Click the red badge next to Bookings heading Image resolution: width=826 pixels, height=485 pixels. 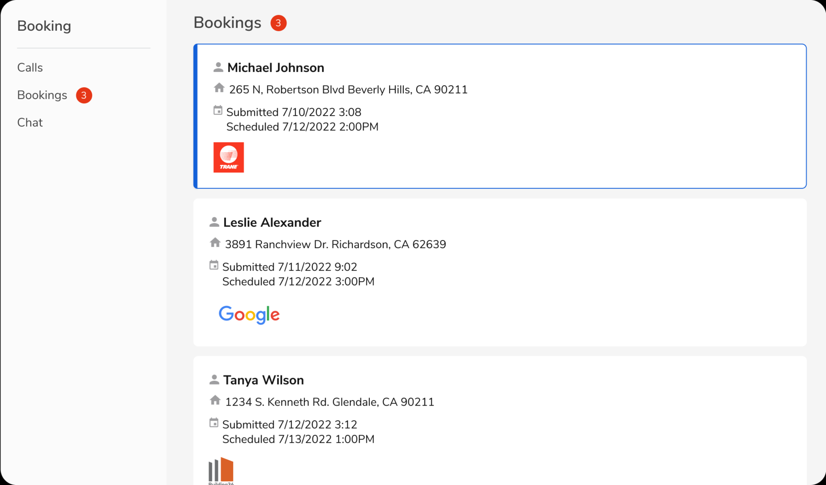pos(279,22)
